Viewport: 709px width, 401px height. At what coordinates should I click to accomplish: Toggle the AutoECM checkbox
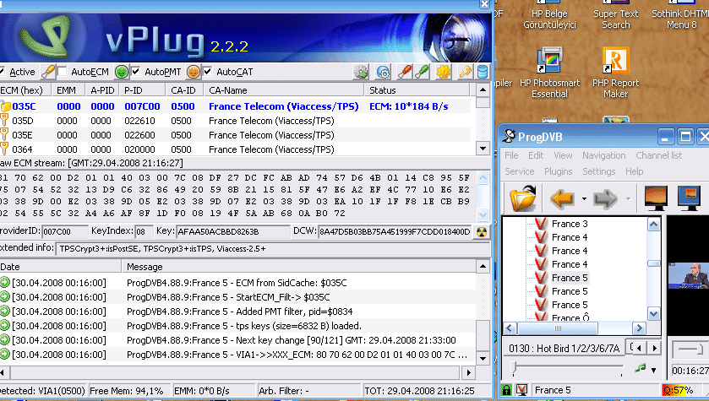pyautogui.click(x=63, y=72)
